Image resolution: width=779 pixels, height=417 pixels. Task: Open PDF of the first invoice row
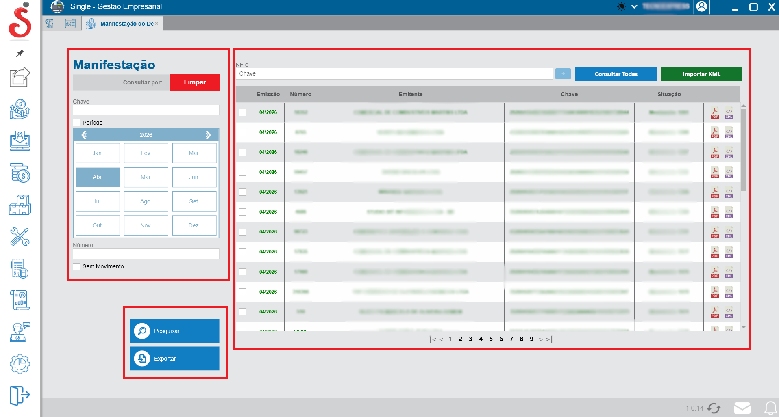(714, 112)
